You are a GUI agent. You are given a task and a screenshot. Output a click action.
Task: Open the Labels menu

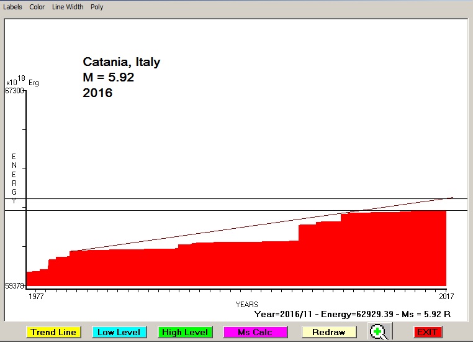coord(12,7)
